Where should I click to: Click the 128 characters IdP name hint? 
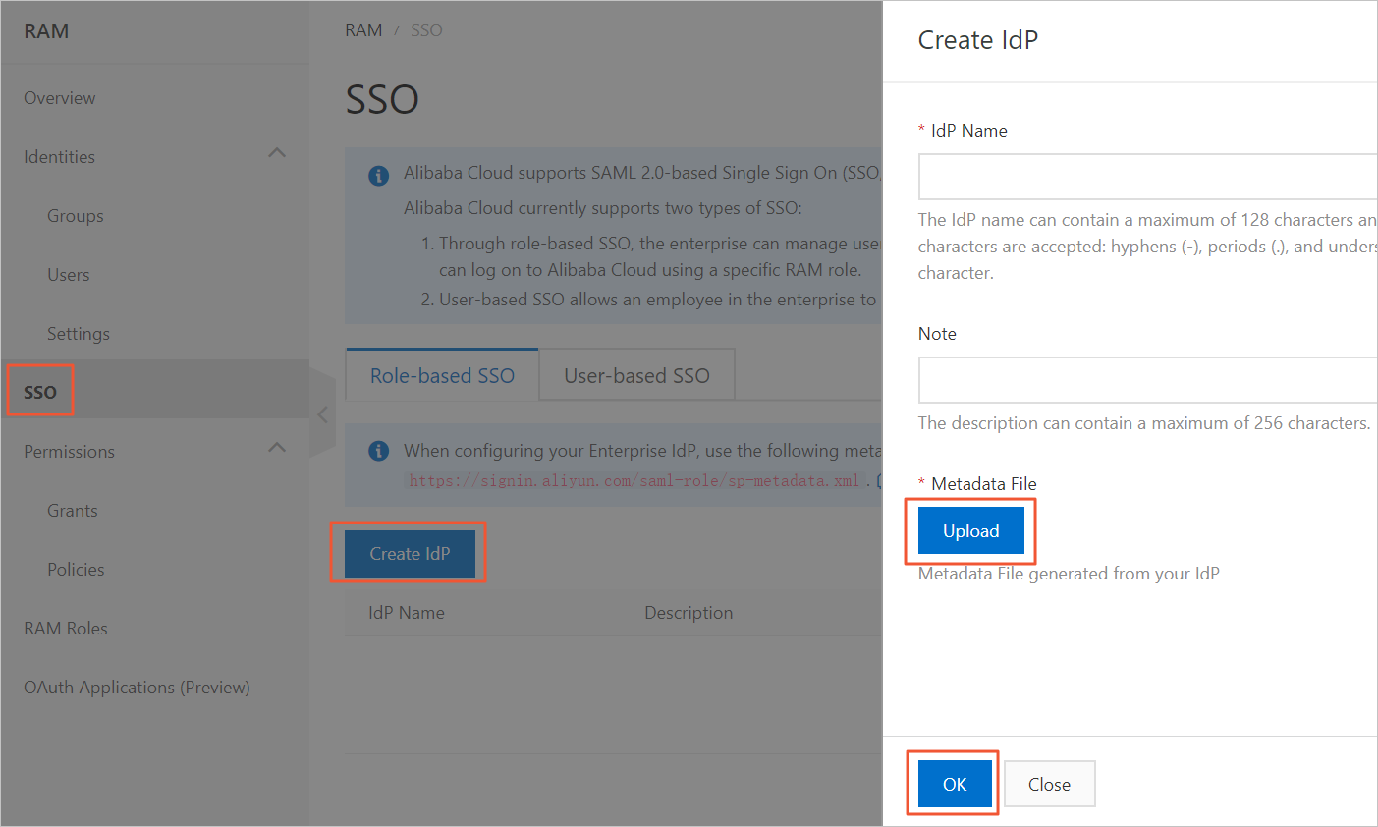click(1147, 247)
